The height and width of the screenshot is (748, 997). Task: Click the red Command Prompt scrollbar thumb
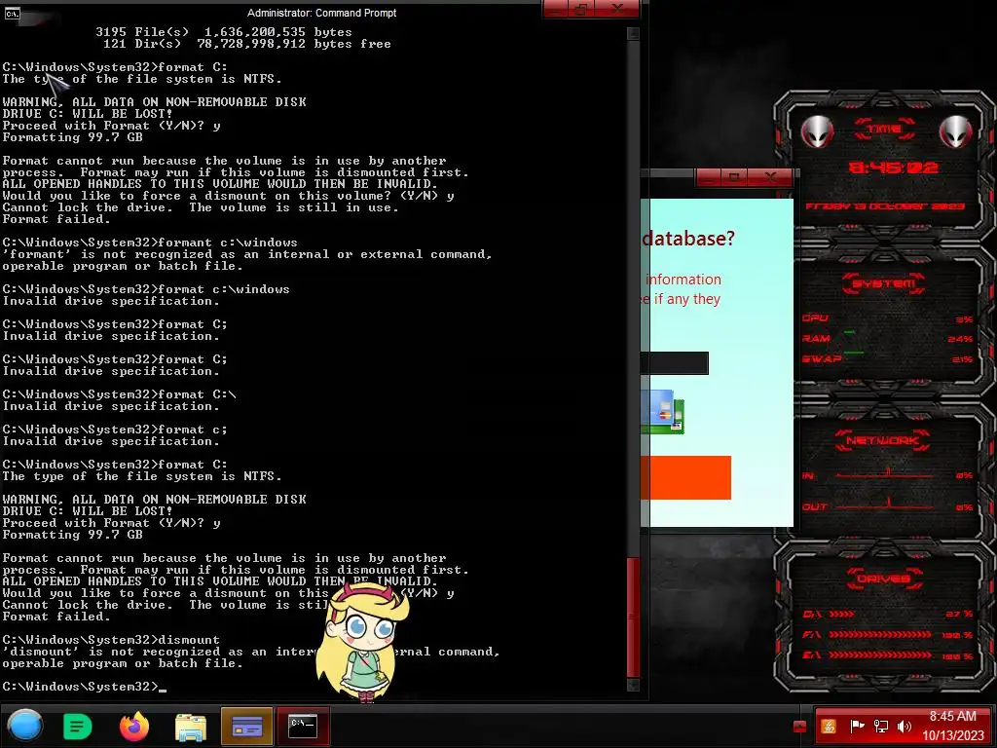633,617
